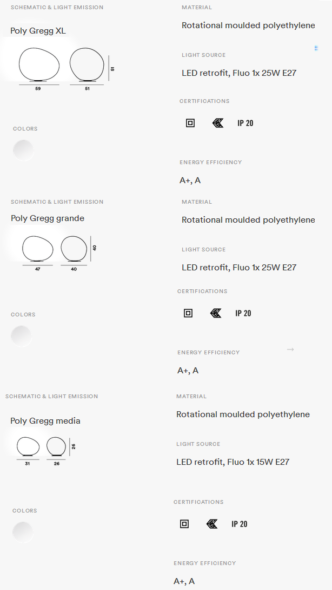Image resolution: width=332 pixels, height=590 pixels.
Task: Open the Poly Gregg grande front view schematic
Action: [x=37, y=251]
